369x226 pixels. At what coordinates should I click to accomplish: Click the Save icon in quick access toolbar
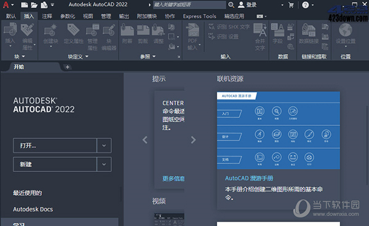click(x=44, y=5)
